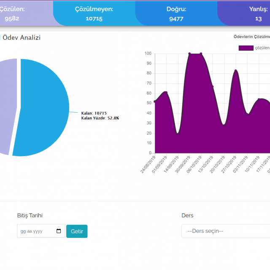Click the chart point at 27/10/2019
Image resolution: width=270 pixels, height=270 pixels.
[x=236, y=70]
